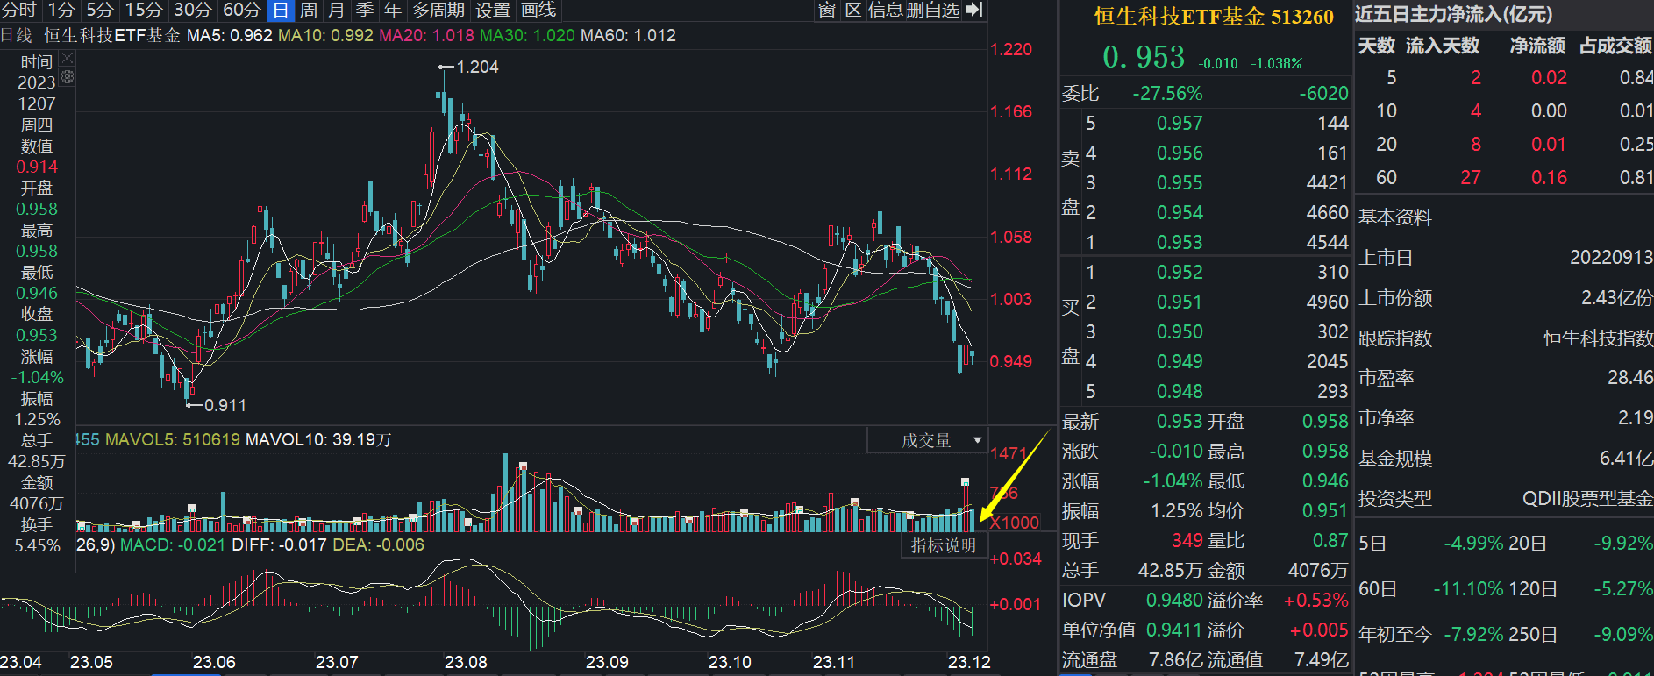Close the data info panel with X icon

pyautogui.click(x=68, y=58)
